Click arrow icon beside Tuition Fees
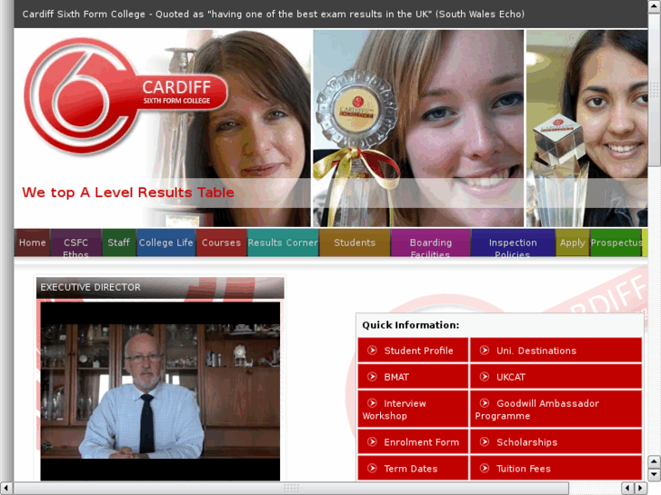Viewport: 661px width, 495px height. point(485,468)
